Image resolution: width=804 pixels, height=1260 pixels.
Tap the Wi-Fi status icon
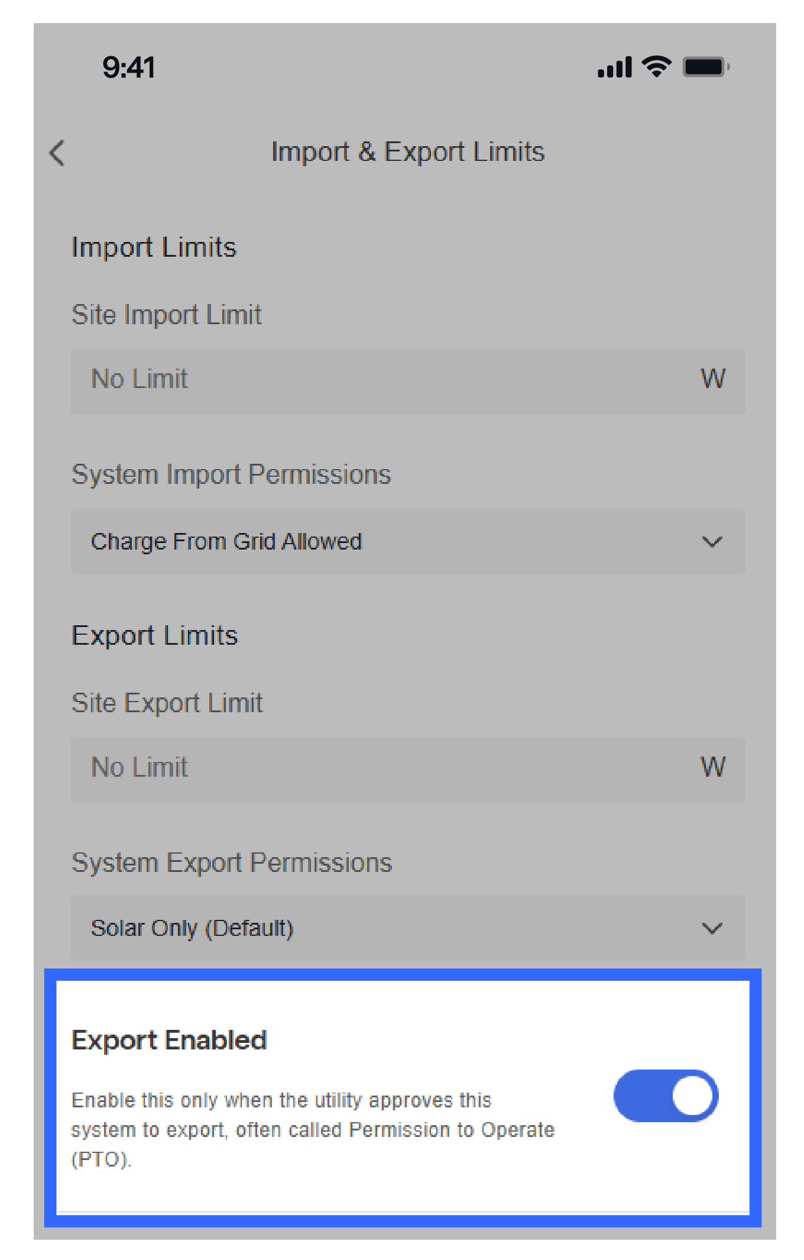(656, 66)
